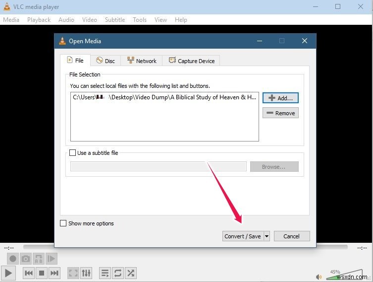Click the elapsed time label at left
This screenshot has height=282, width=373.
point(9,248)
